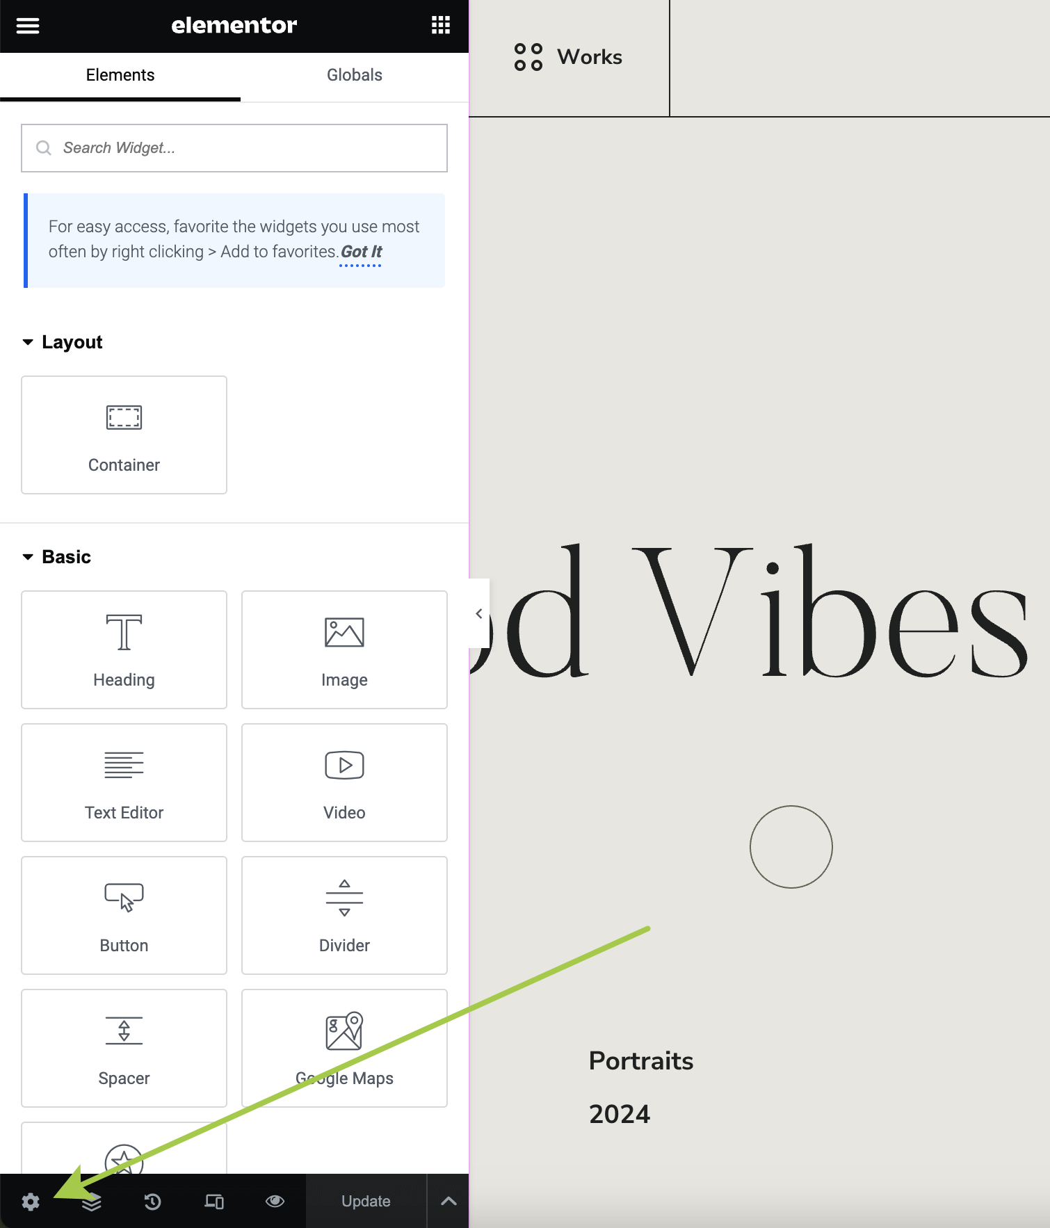This screenshot has width=1050, height=1228.
Task: Click the Update button
Action: (x=366, y=1202)
